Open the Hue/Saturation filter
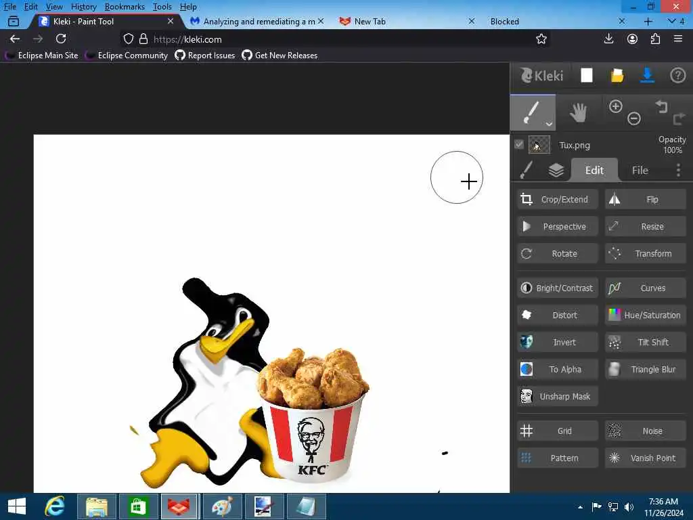This screenshot has height=520, width=693. coord(645,315)
